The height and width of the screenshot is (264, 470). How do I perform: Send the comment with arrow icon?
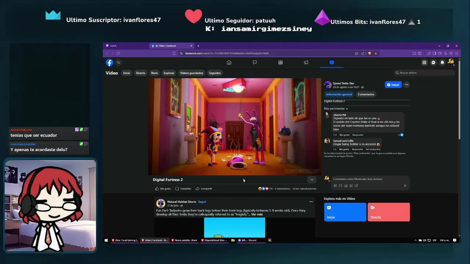tap(405, 186)
